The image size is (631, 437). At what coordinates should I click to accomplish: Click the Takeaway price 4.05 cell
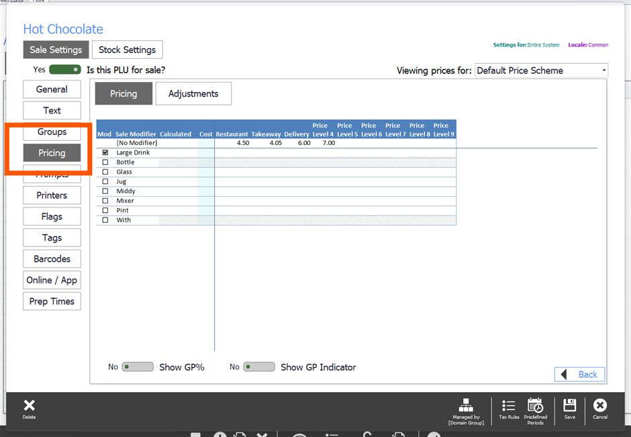(276, 143)
